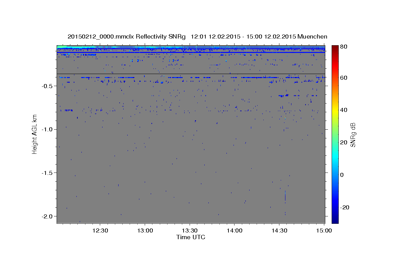Click the colorbar value 40
The image size is (402, 268).
(344, 110)
